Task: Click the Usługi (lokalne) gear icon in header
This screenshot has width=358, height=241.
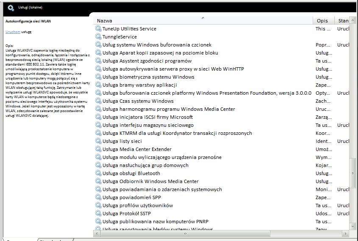Action: (11, 8)
